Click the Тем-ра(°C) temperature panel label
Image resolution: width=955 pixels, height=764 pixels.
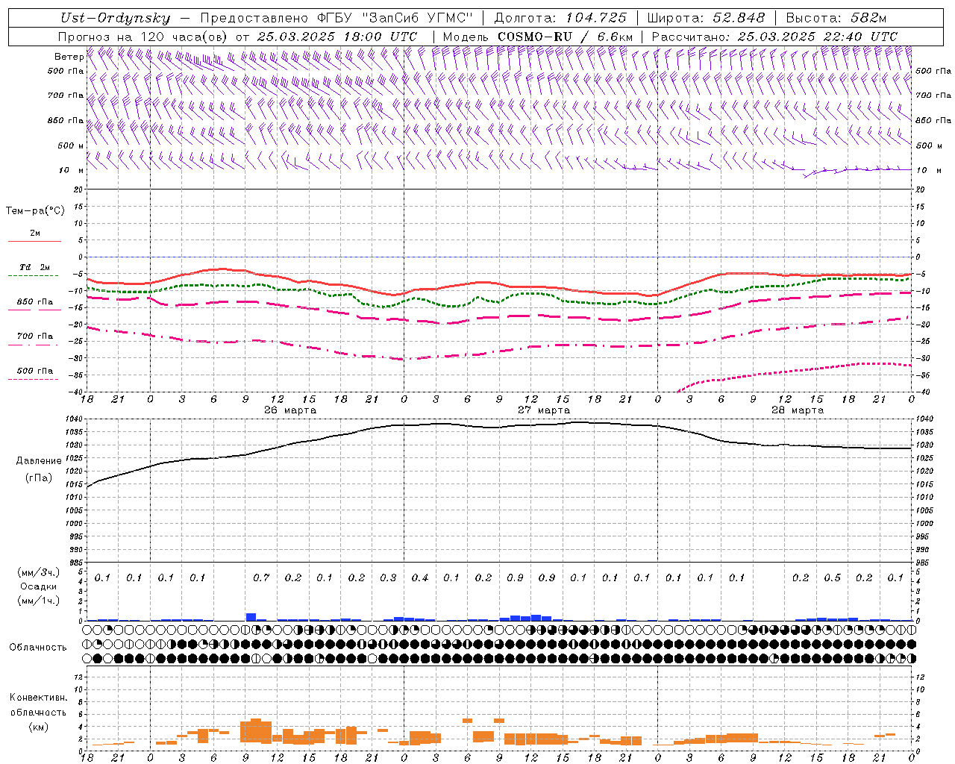35,211
